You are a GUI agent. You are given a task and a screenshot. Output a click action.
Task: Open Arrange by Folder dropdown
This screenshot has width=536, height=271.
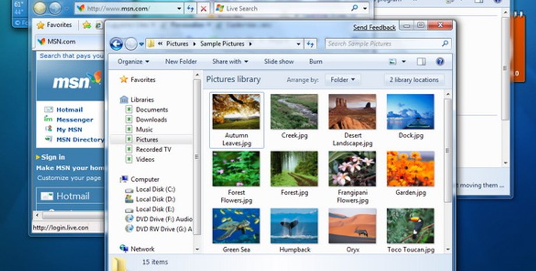point(343,80)
